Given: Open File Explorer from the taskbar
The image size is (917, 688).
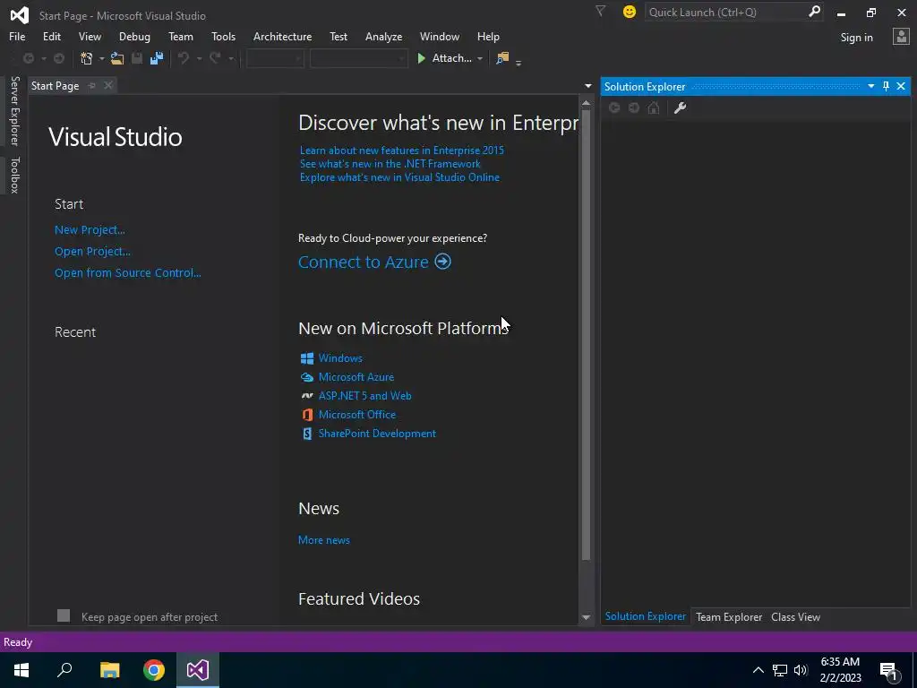Looking at the screenshot, I should [109, 670].
